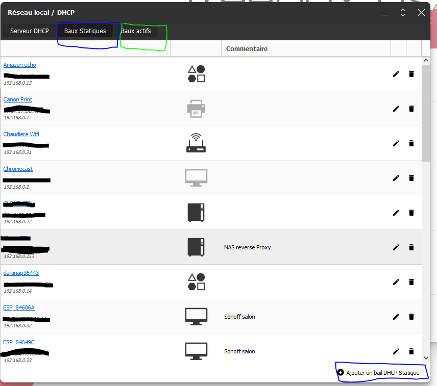The image size is (437, 386).
Task: Delete the Canon Print lease entry
Action: pos(411,109)
